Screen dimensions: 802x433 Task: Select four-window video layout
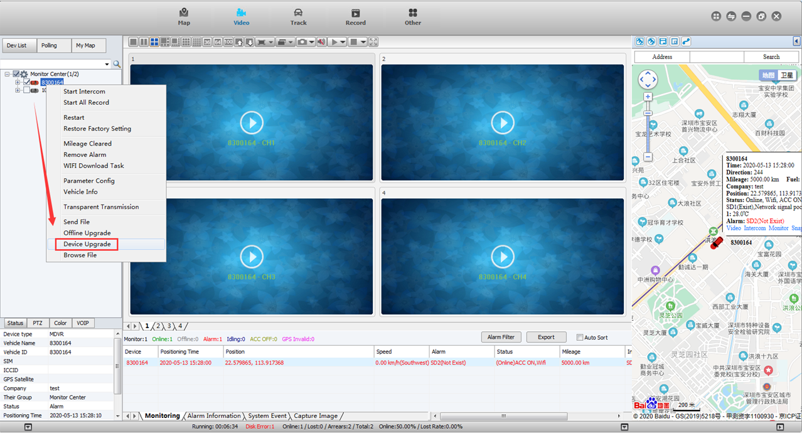point(154,42)
